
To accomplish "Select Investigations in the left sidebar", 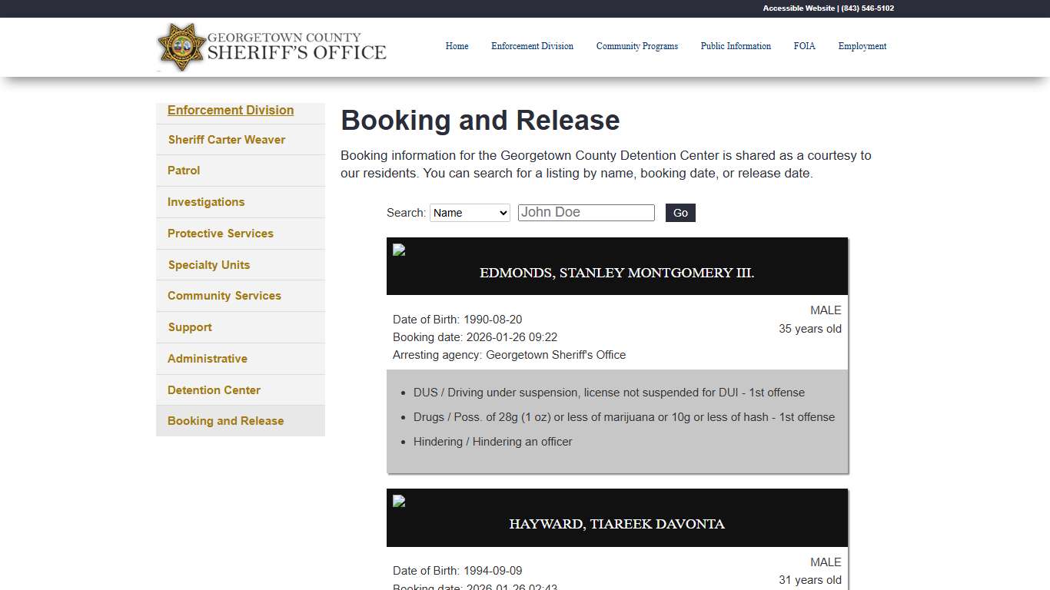I will [206, 202].
